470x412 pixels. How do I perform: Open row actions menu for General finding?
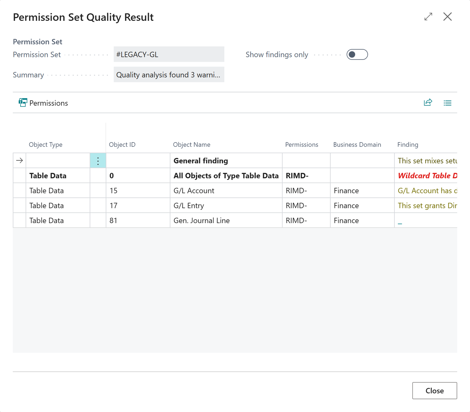(98, 161)
